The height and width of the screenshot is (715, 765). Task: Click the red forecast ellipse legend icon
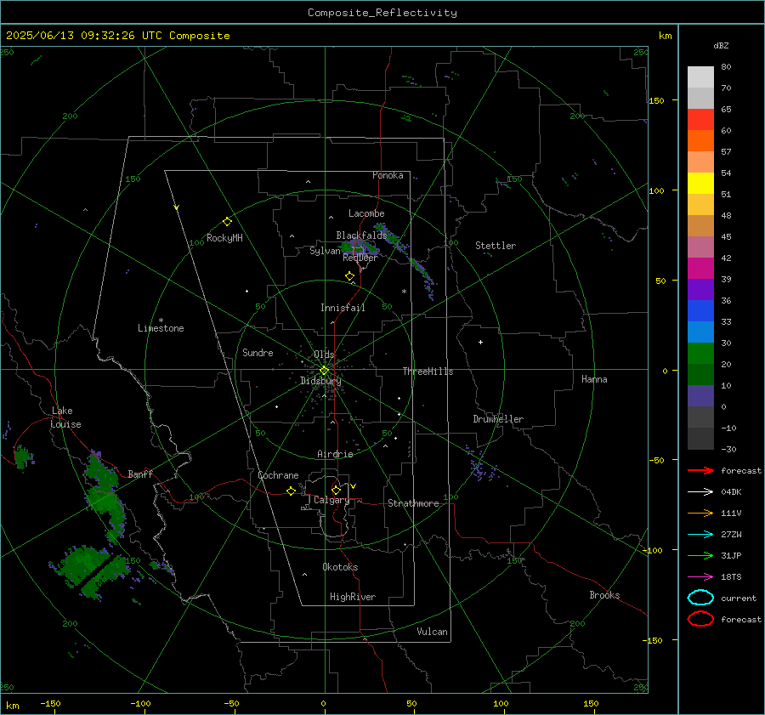coord(700,619)
